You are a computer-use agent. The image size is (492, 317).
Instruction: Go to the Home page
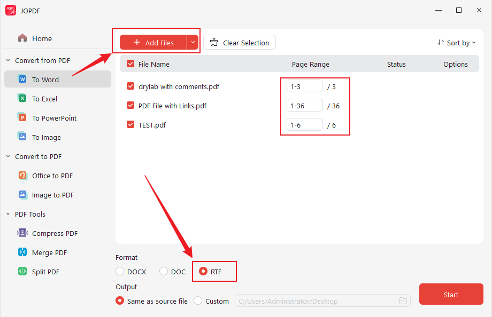(x=40, y=38)
